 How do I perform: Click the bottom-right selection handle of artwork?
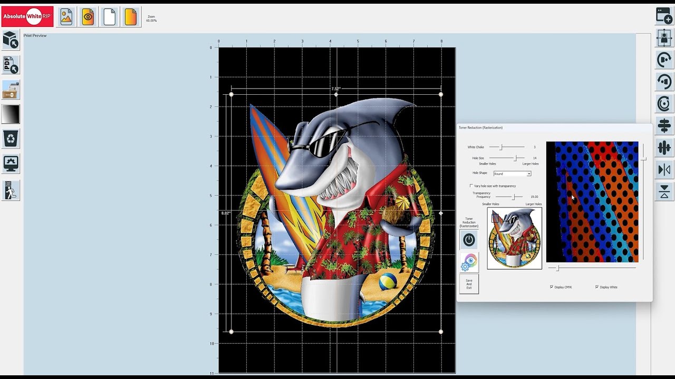(x=441, y=332)
